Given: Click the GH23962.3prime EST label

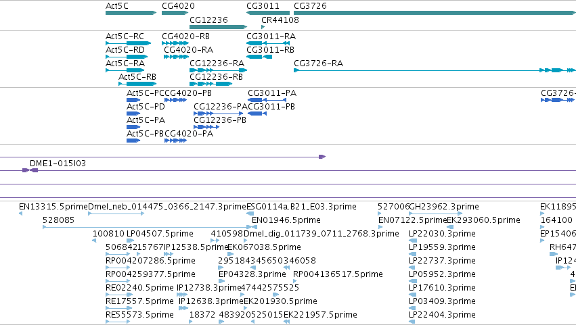Looking at the screenshot, I should tap(444, 207).
